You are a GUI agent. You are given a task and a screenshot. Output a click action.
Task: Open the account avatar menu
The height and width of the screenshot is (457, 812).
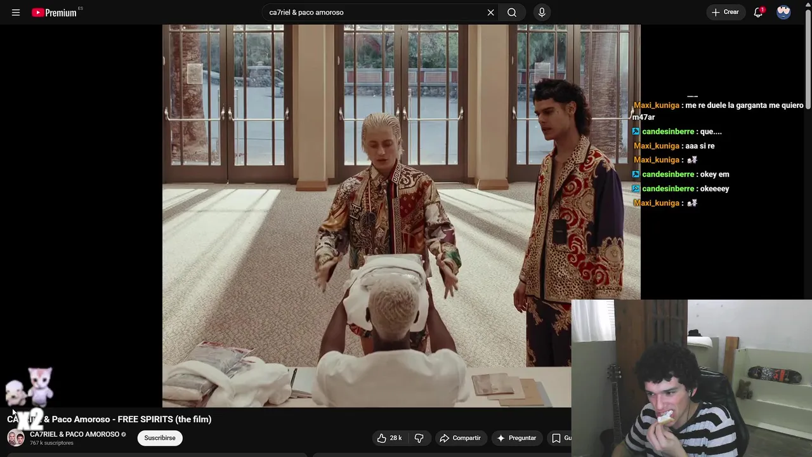[x=783, y=12]
